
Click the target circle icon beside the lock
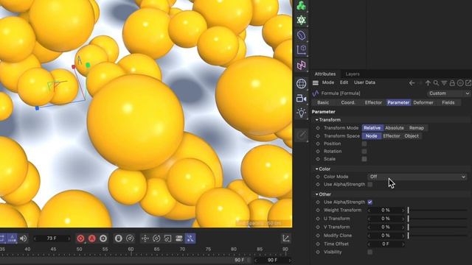tap(460, 83)
